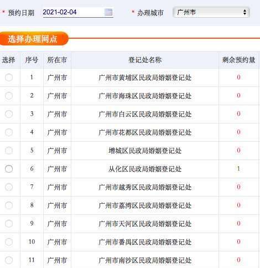The height and width of the screenshot is (268, 260).
Task: Click remaining quota 0 in 天河区 row
Action: [x=238, y=224]
